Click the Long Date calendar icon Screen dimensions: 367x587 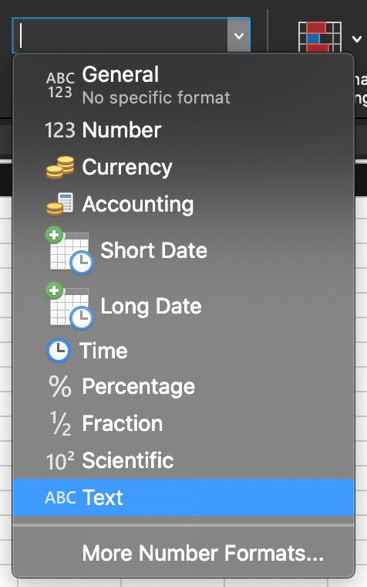tap(69, 306)
